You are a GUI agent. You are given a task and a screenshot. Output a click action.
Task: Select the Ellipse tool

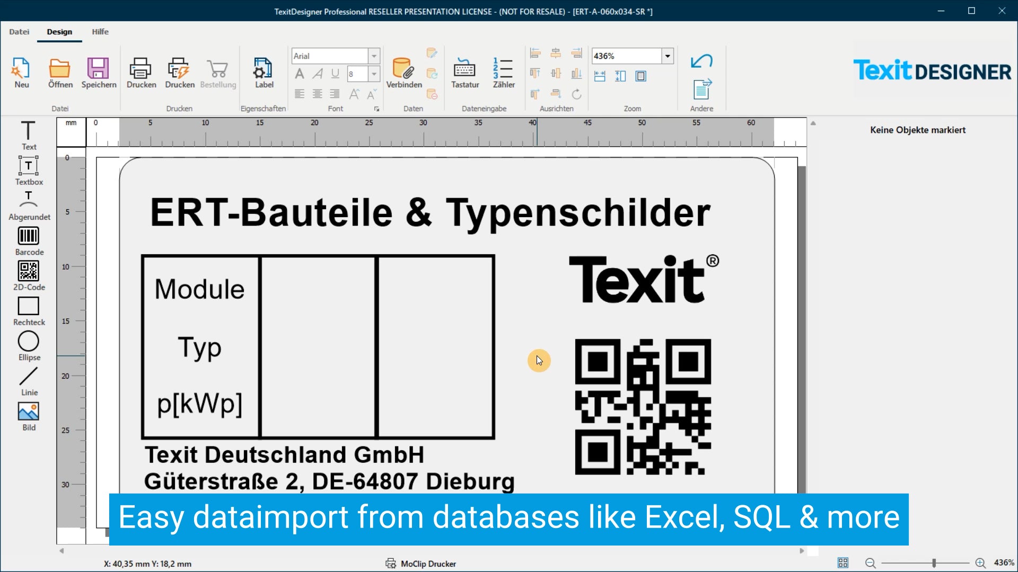[x=29, y=346]
